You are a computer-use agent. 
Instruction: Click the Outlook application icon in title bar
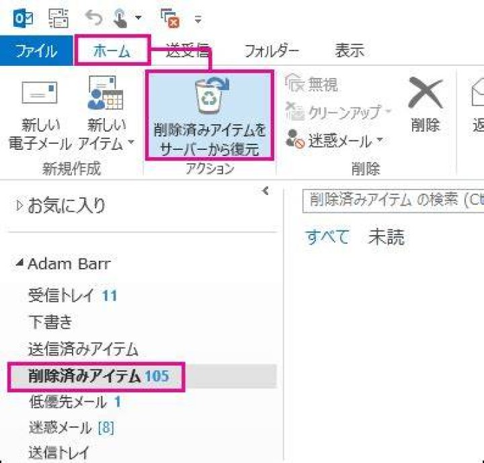(23, 18)
